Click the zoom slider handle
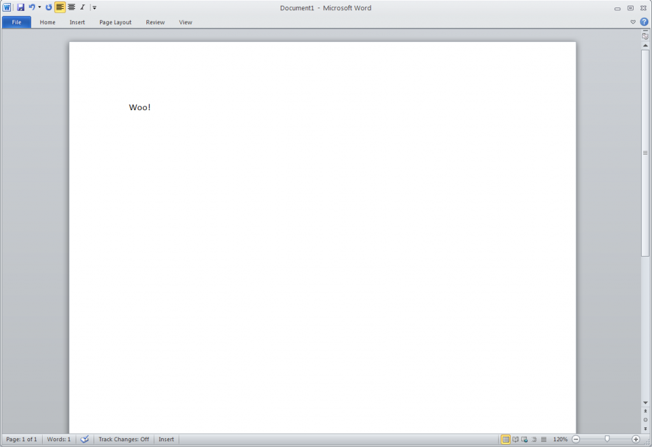The image size is (652, 447). [607, 439]
